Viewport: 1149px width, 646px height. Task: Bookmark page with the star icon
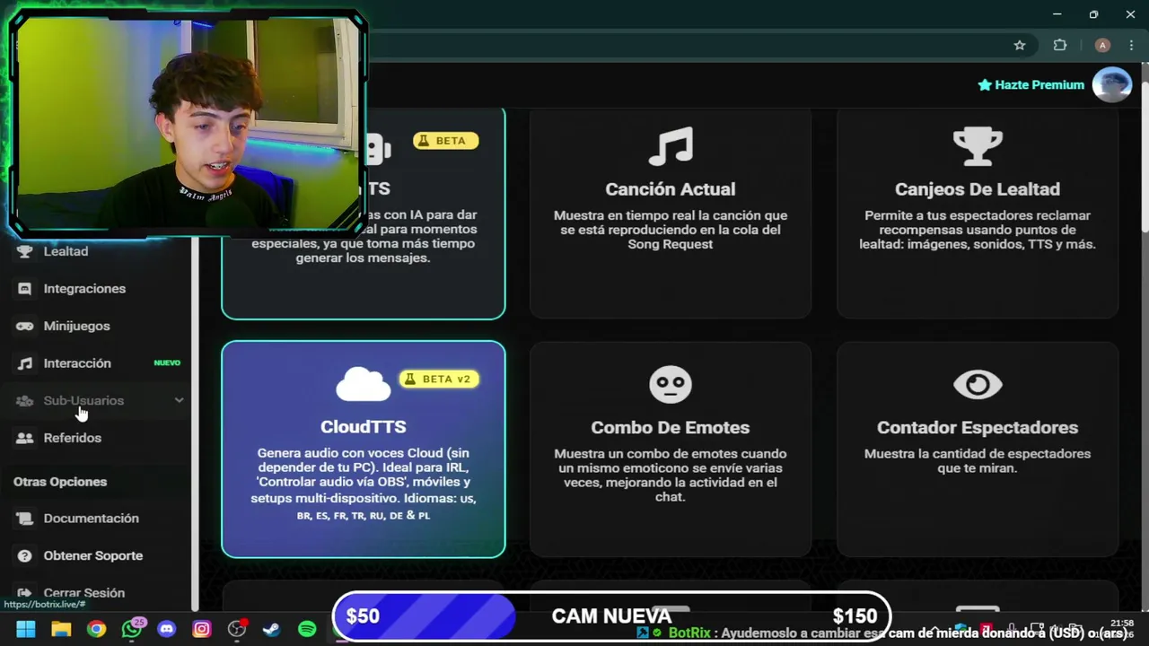[1020, 45]
